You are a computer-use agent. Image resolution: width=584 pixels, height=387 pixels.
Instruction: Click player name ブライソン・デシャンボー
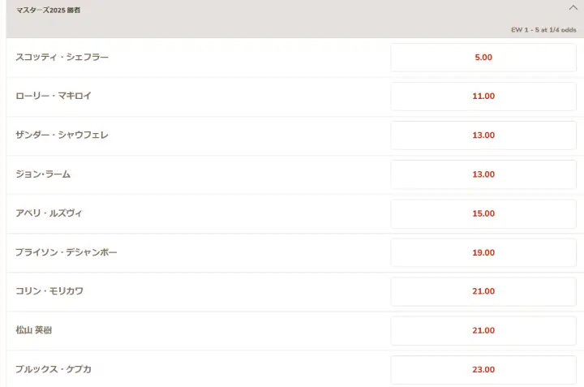(67, 252)
